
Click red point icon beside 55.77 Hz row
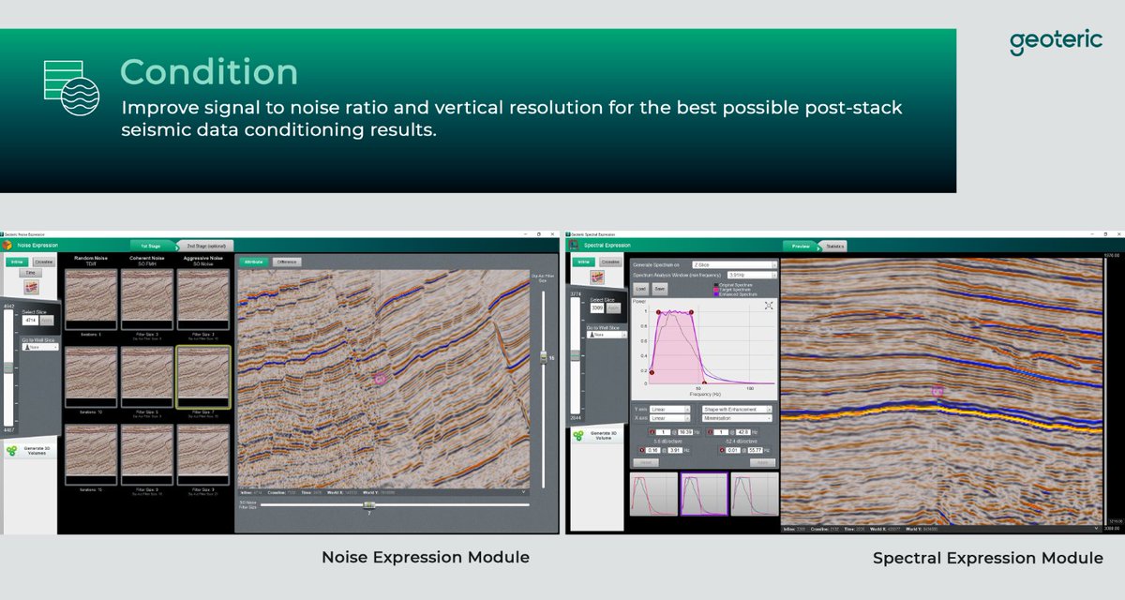722,450
